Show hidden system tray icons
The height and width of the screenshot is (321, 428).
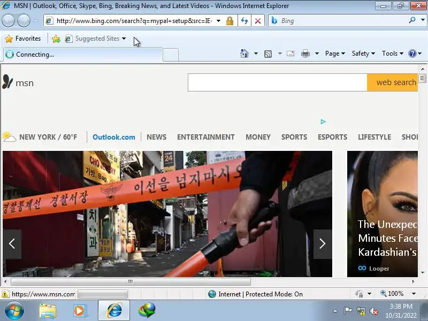(x=335, y=311)
